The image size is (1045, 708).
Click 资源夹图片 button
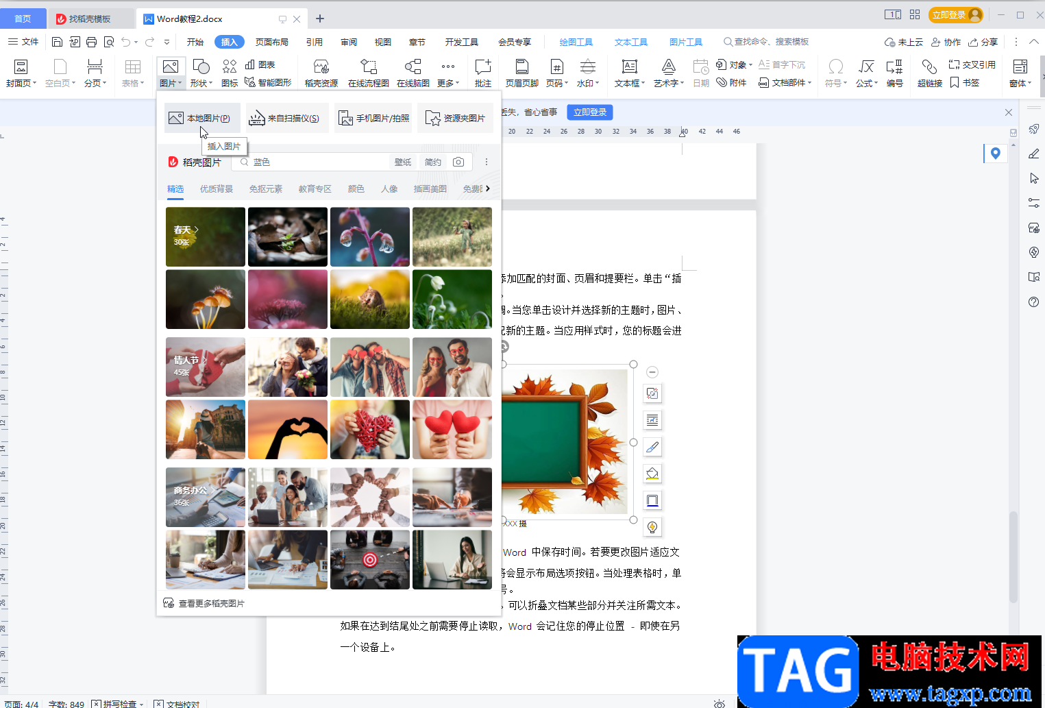456,118
